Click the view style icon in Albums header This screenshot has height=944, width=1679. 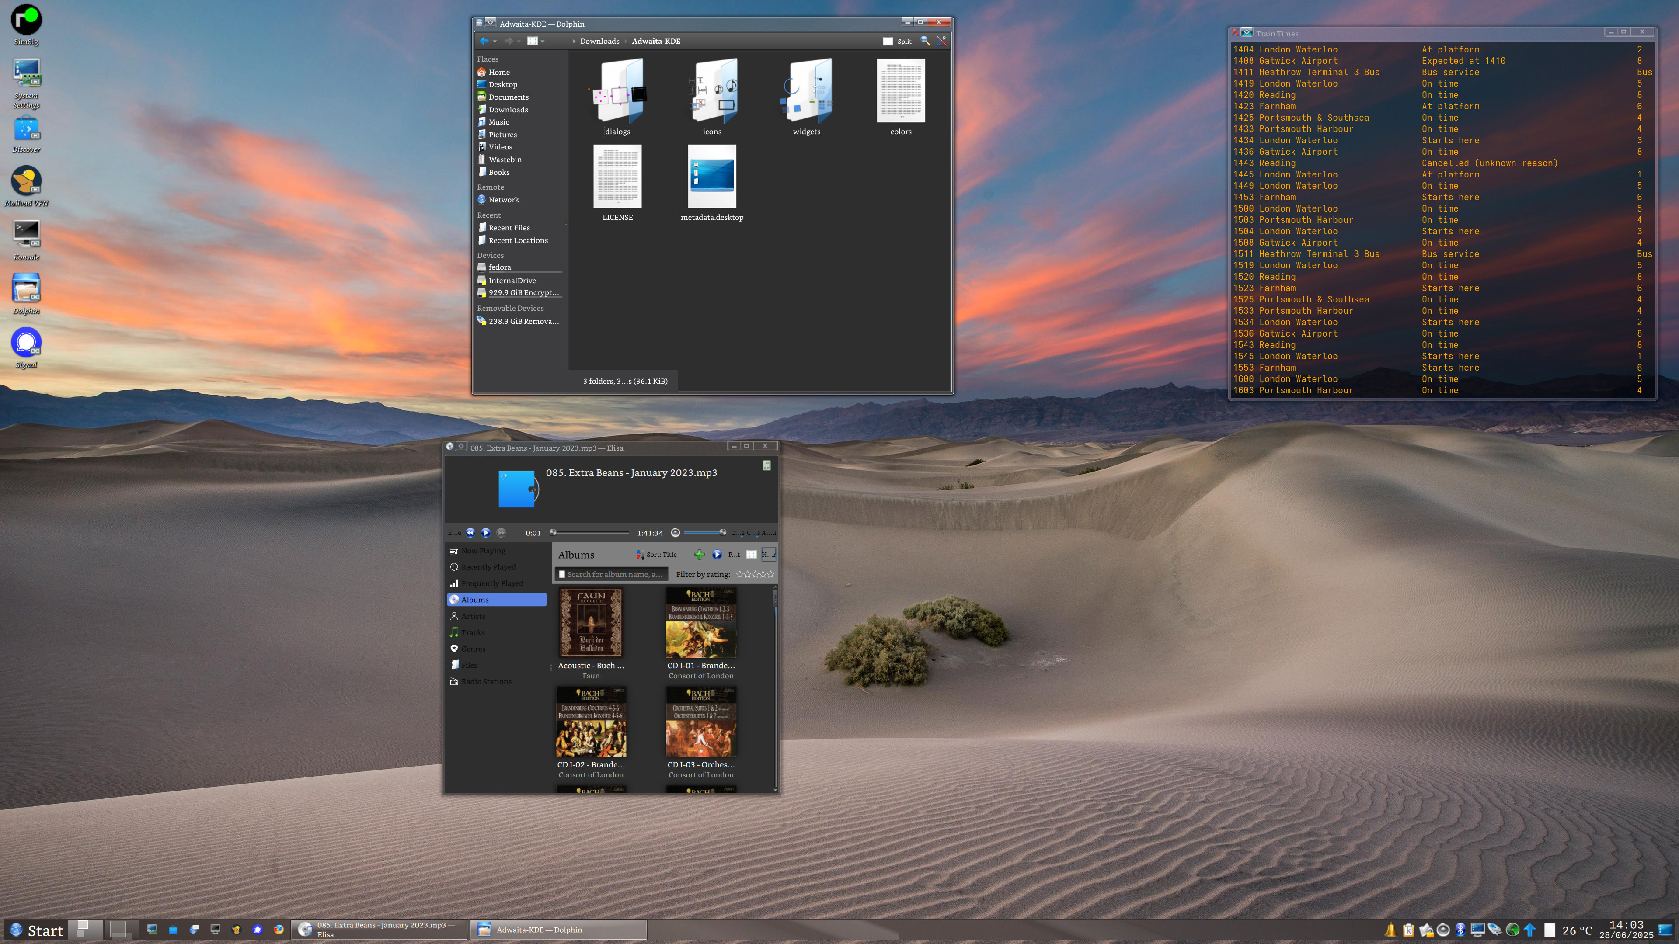click(752, 555)
